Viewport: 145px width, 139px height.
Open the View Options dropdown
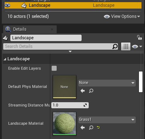122,16
